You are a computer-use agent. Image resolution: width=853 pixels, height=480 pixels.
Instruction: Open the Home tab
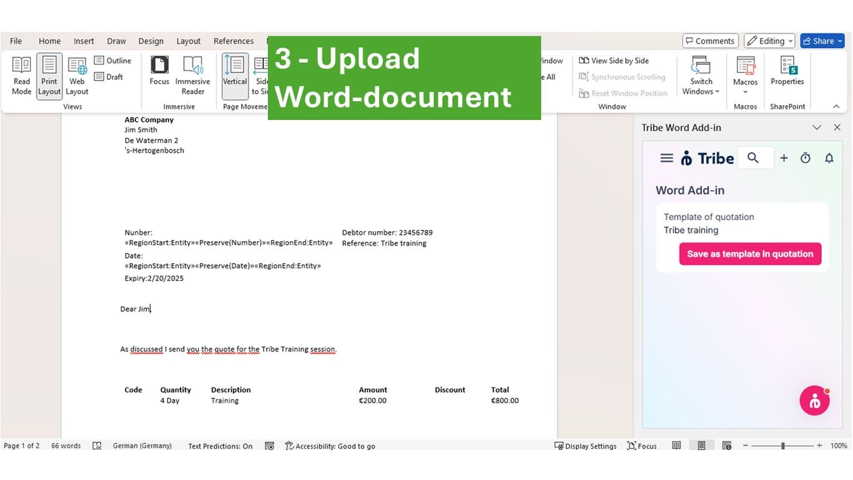[49, 41]
